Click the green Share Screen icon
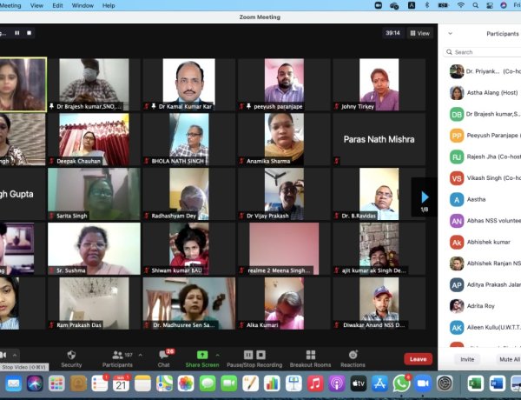This screenshot has height=400, width=521. (x=202, y=355)
